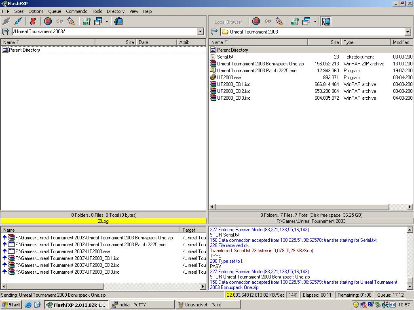414x310 pixels.
Task: Open the Tools menu
Action: pos(97,11)
